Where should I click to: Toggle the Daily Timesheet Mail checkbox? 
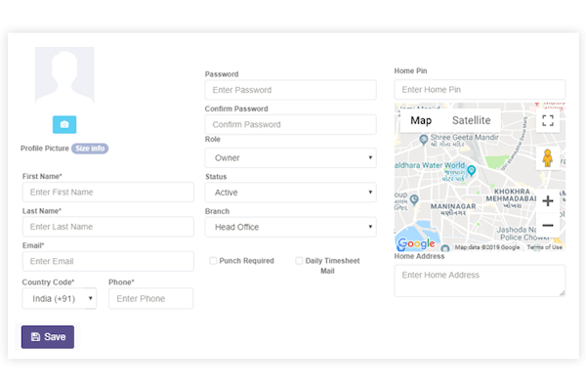300,261
